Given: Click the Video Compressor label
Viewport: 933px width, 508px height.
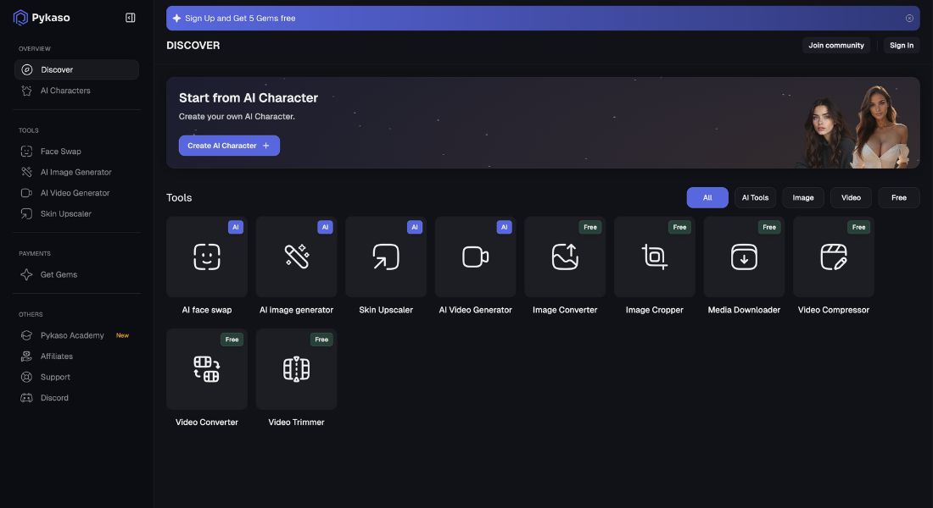Looking at the screenshot, I should point(834,310).
